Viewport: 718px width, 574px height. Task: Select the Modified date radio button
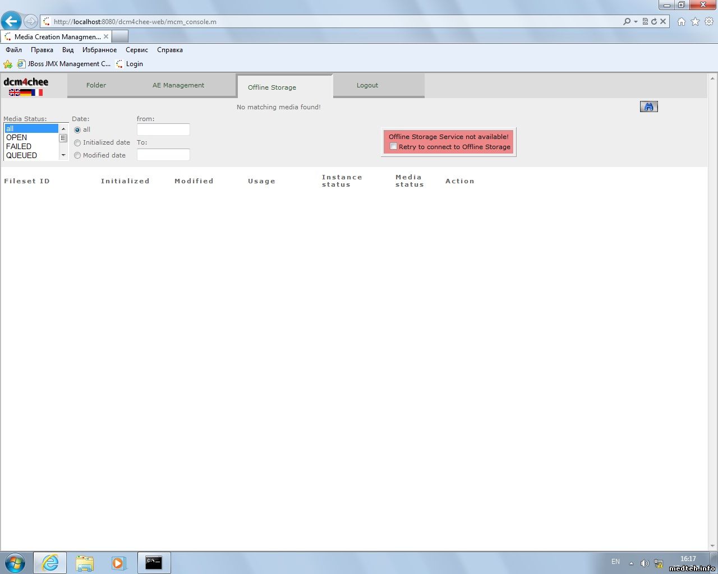click(x=77, y=156)
